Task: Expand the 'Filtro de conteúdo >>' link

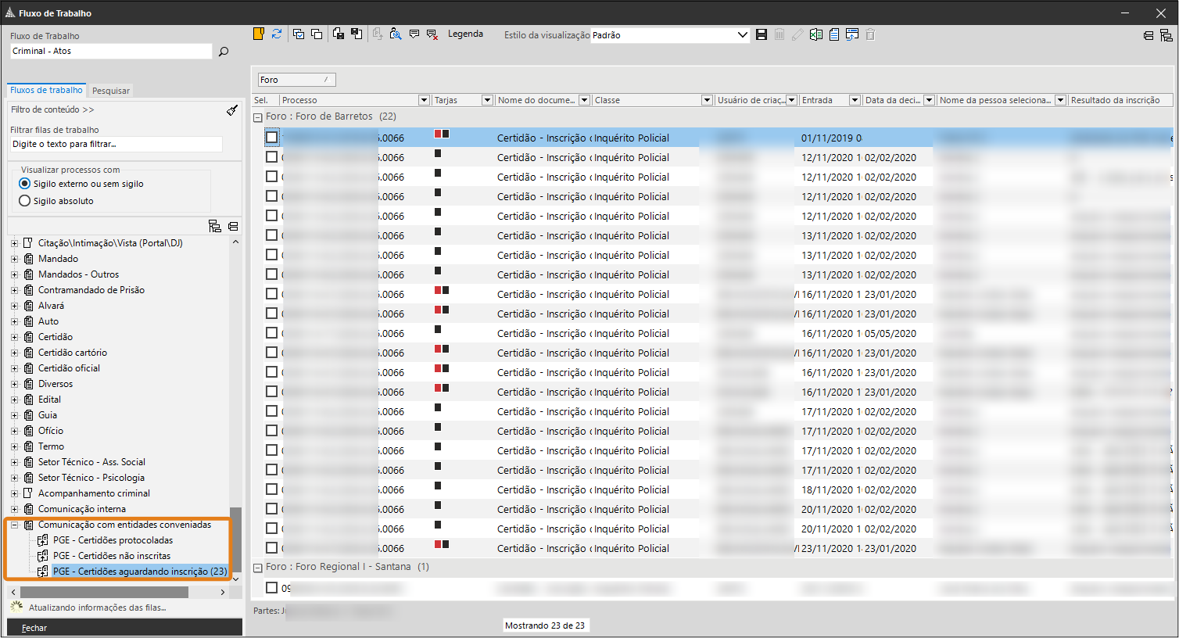Action: [x=52, y=109]
